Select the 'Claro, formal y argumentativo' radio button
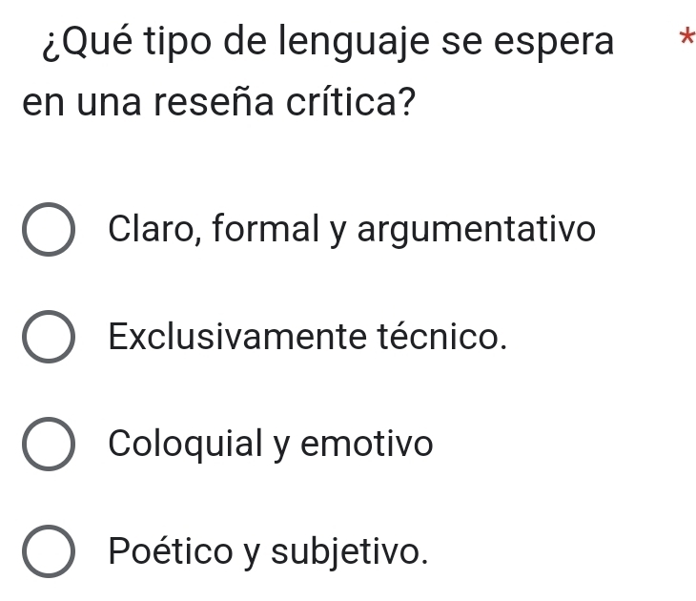Image resolution: width=696 pixels, height=601 pixels. point(48,231)
